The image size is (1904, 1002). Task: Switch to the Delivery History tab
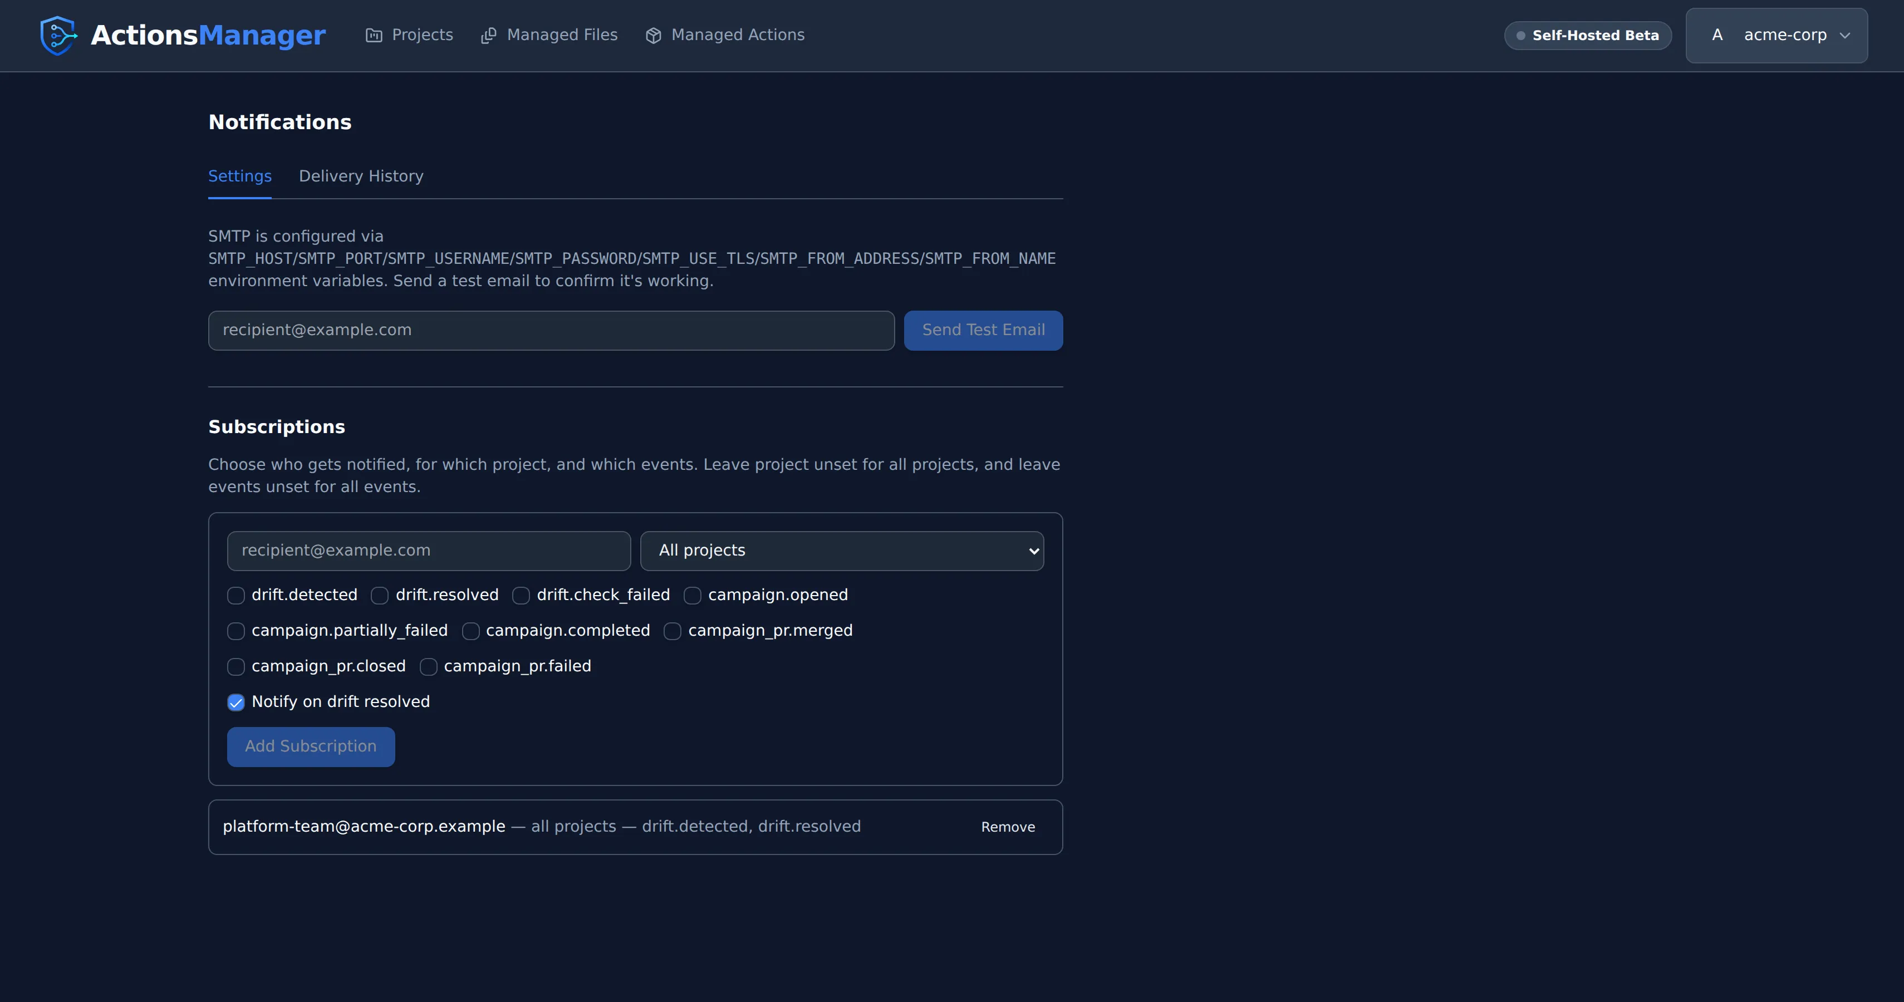click(361, 176)
